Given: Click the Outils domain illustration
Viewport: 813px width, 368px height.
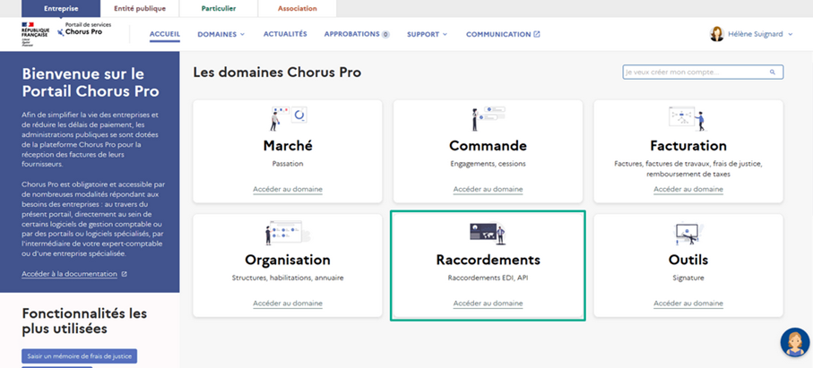Looking at the screenshot, I should tap(688, 233).
